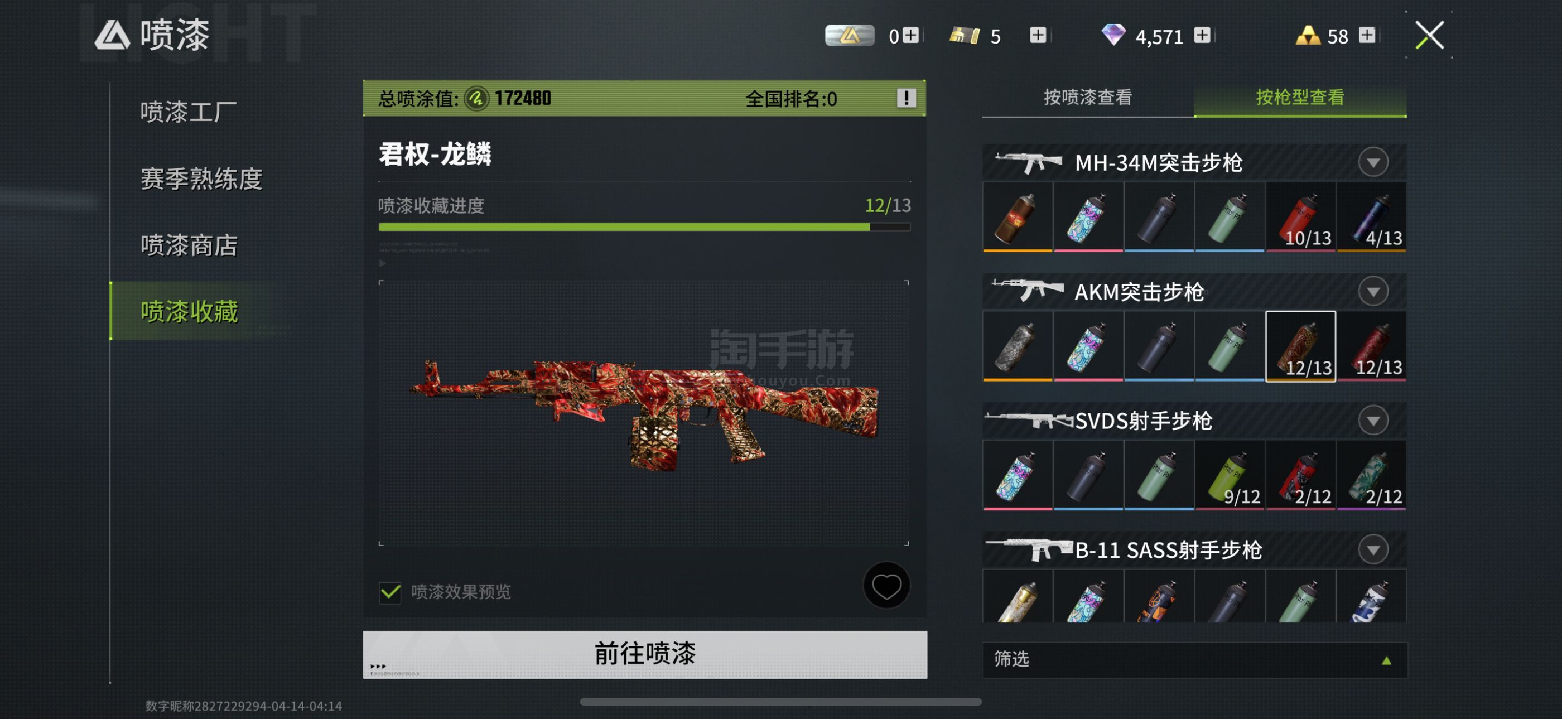Collapse the AKM突击步枪 section
This screenshot has width=1562, height=719.
pyautogui.click(x=1373, y=292)
